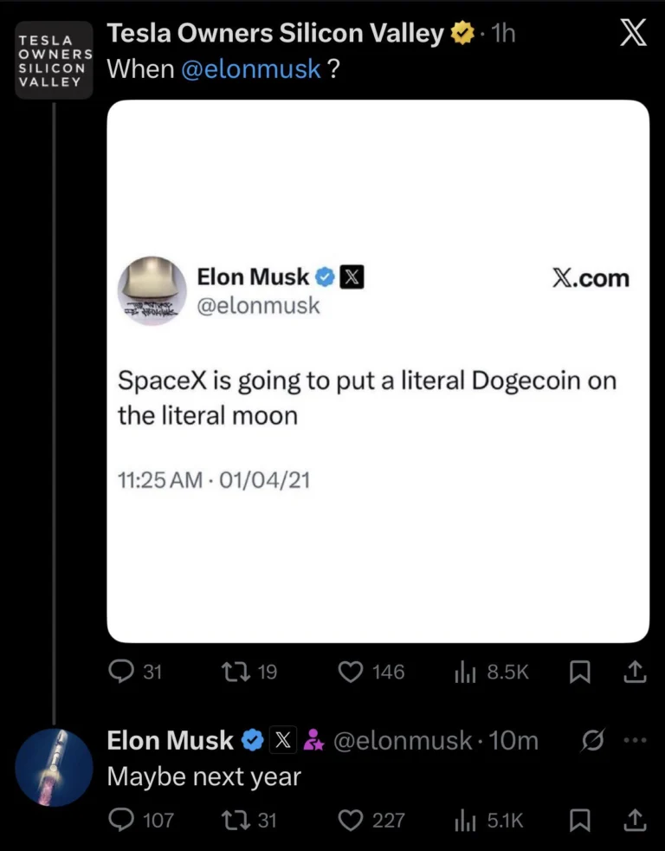
Task: Bookmark Elon Musk's reply post
Action: tap(580, 819)
